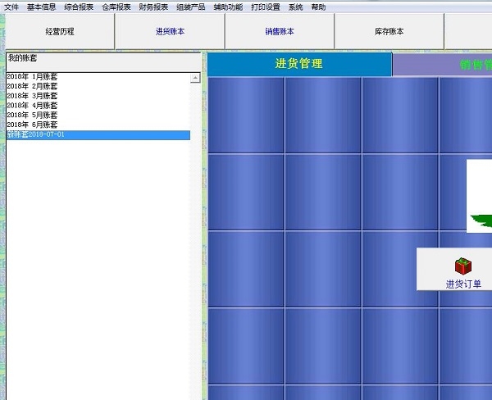Image resolution: width=492 pixels, height=400 pixels.
Task: Select 2018年 4月账套 in the list
Action: point(98,106)
